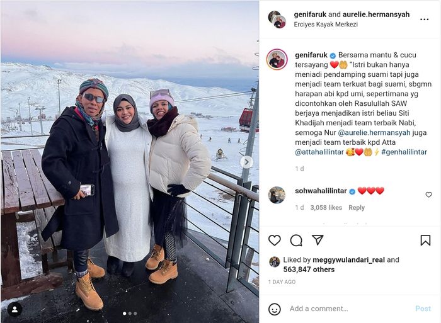Open the three-dot more options menu
The image size is (441, 323).
(x=424, y=19)
